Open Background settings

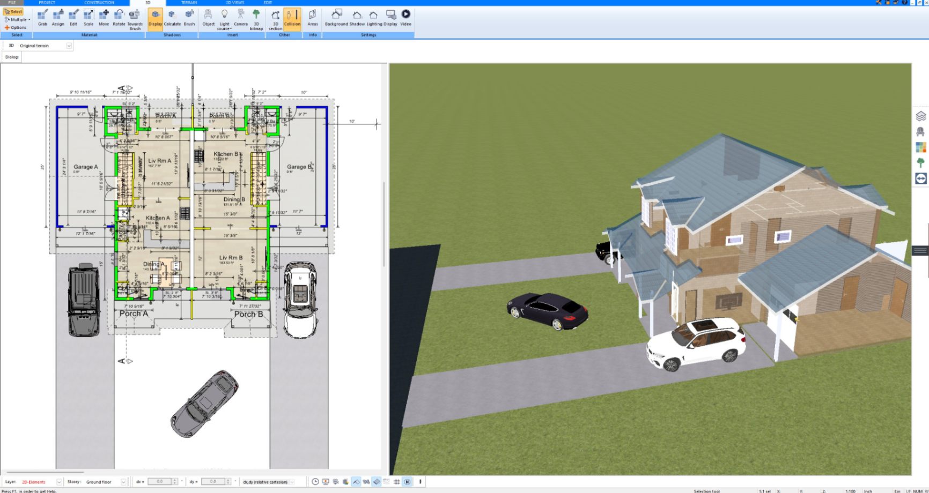click(x=336, y=18)
